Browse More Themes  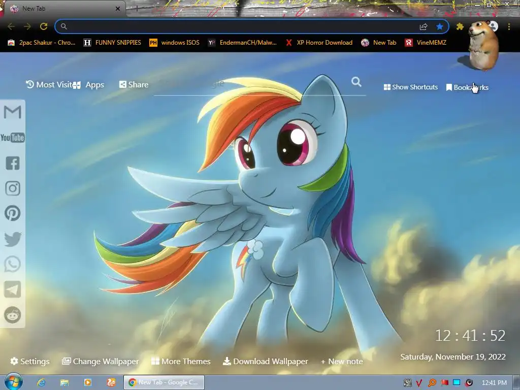tap(181, 361)
